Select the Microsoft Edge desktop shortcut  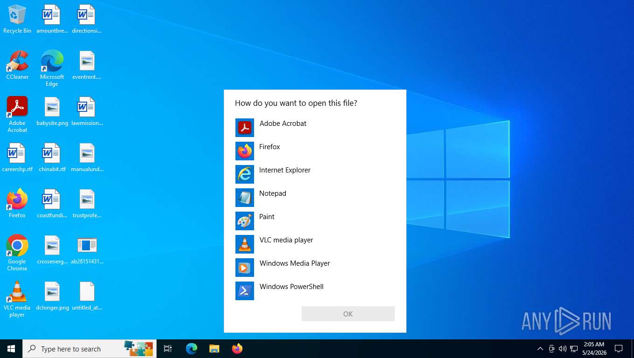point(52,68)
